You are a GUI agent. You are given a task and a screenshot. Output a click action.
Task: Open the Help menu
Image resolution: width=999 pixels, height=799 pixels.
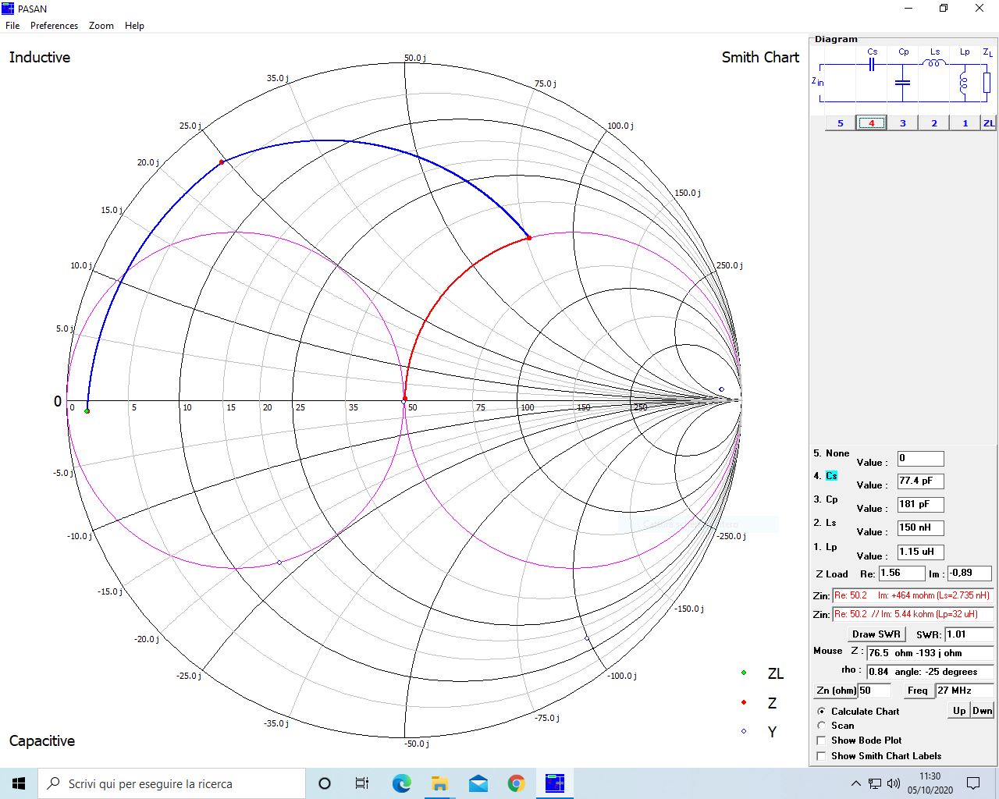134,26
